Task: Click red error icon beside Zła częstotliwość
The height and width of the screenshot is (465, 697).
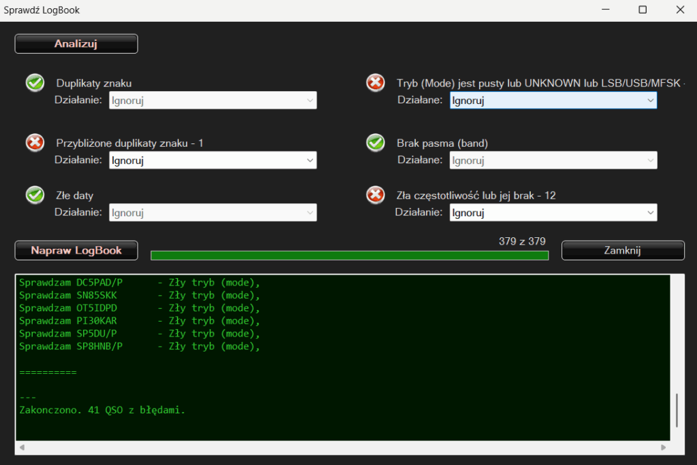Action: [375, 195]
